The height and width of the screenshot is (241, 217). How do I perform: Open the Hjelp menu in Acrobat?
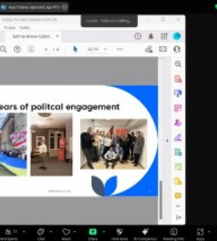point(25,28)
